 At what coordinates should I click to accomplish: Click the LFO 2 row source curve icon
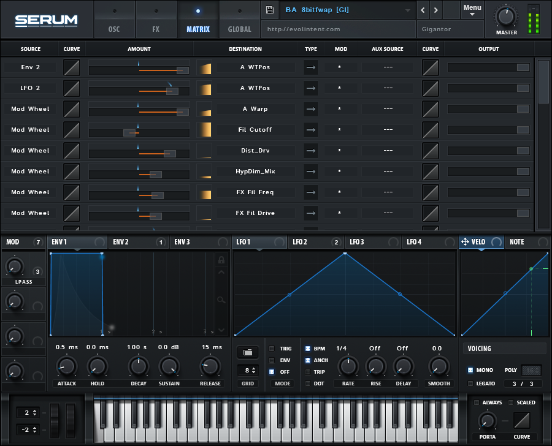click(x=72, y=88)
